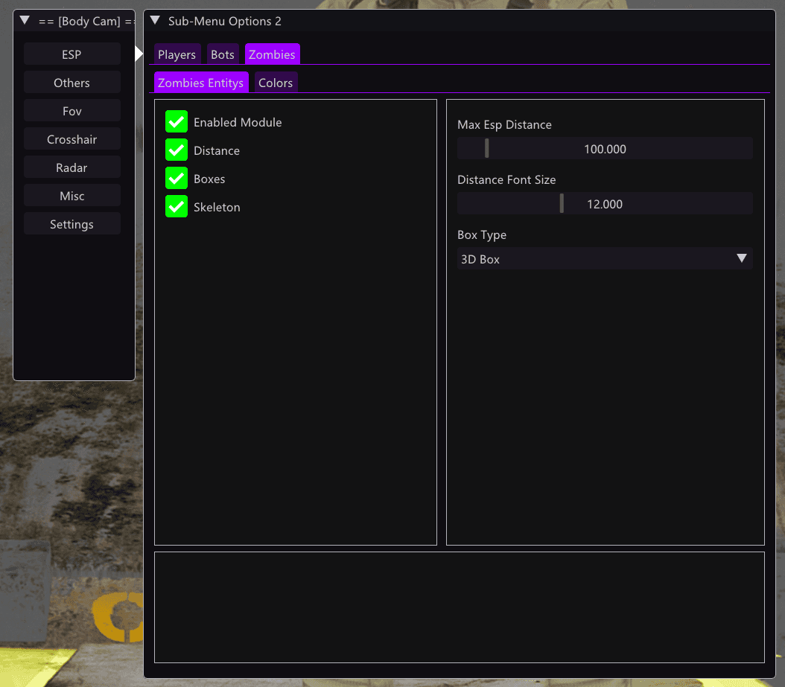This screenshot has height=687, width=785.
Task: Switch to the Players tab
Action: coord(177,54)
